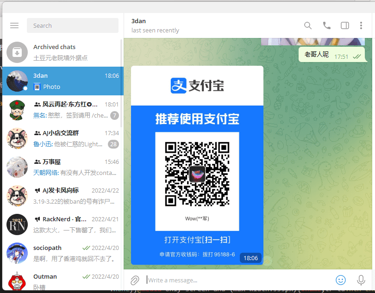The width and height of the screenshot is (375, 293).
Task: Select the 3dan chat
Action: pyautogui.click(x=62, y=81)
